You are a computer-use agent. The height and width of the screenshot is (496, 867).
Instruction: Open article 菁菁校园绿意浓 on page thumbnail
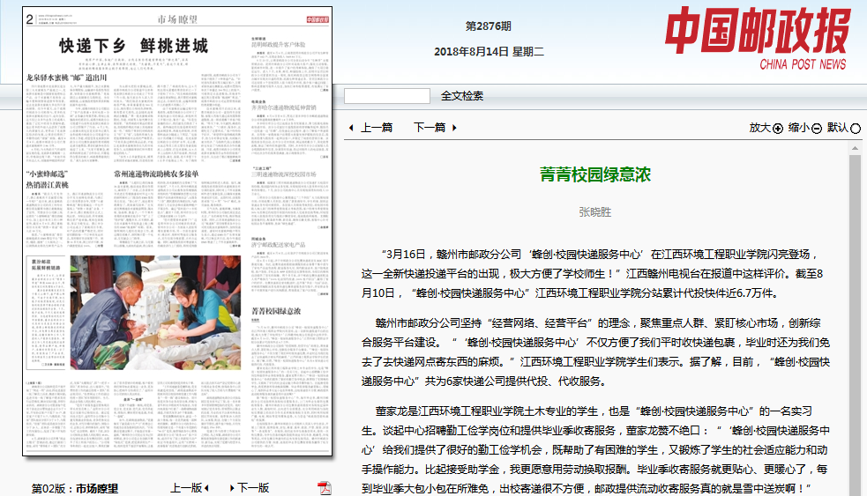[276, 311]
